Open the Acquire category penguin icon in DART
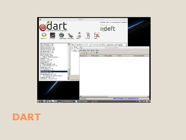The height and width of the screenshot is (140, 186). tap(44, 35)
